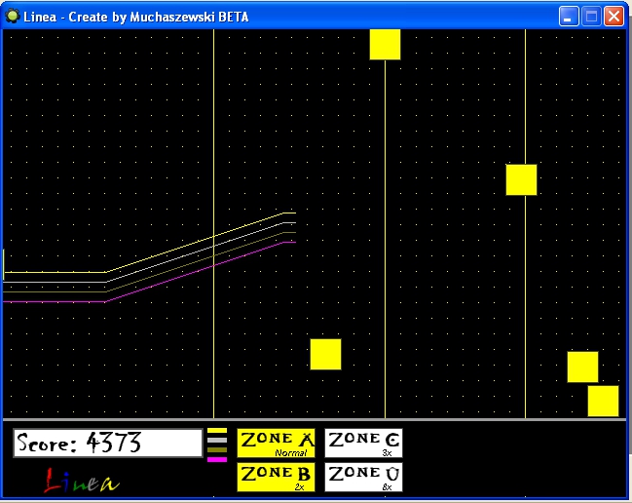Screen dimensions: 632x503
Task: Minimize the Linea window
Action: 569,17
